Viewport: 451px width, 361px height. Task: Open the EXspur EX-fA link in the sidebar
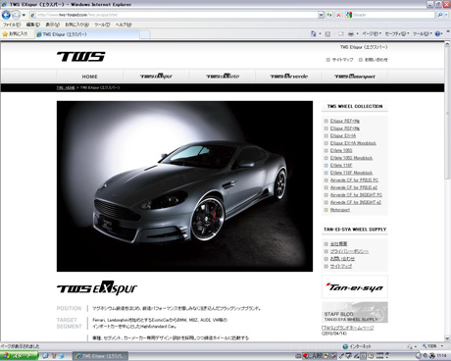[343, 135]
